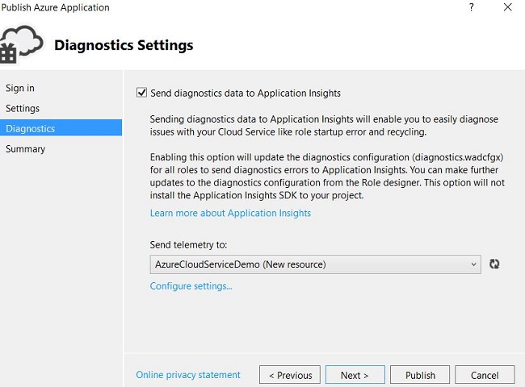Image resolution: width=525 pixels, height=387 pixels.
Task: Go back with the Previous button
Action: pyautogui.click(x=290, y=375)
